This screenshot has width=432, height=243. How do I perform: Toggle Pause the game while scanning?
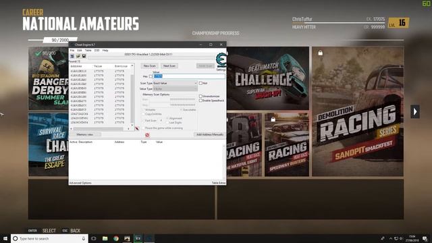(x=143, y=128)
